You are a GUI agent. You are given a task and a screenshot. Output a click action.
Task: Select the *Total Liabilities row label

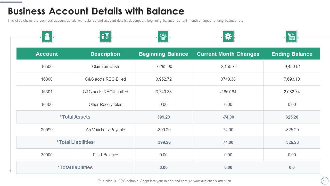(75, 142)
